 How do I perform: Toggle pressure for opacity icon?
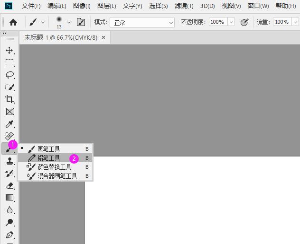tap(244, 22)
